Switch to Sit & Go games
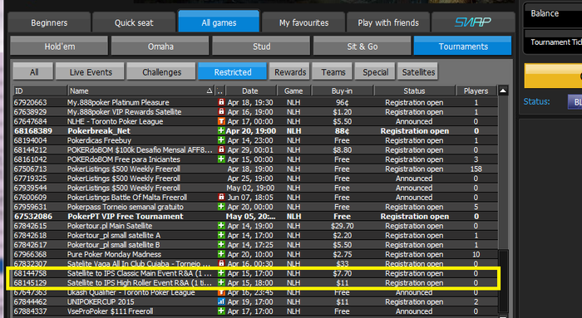 coord(363,46)
